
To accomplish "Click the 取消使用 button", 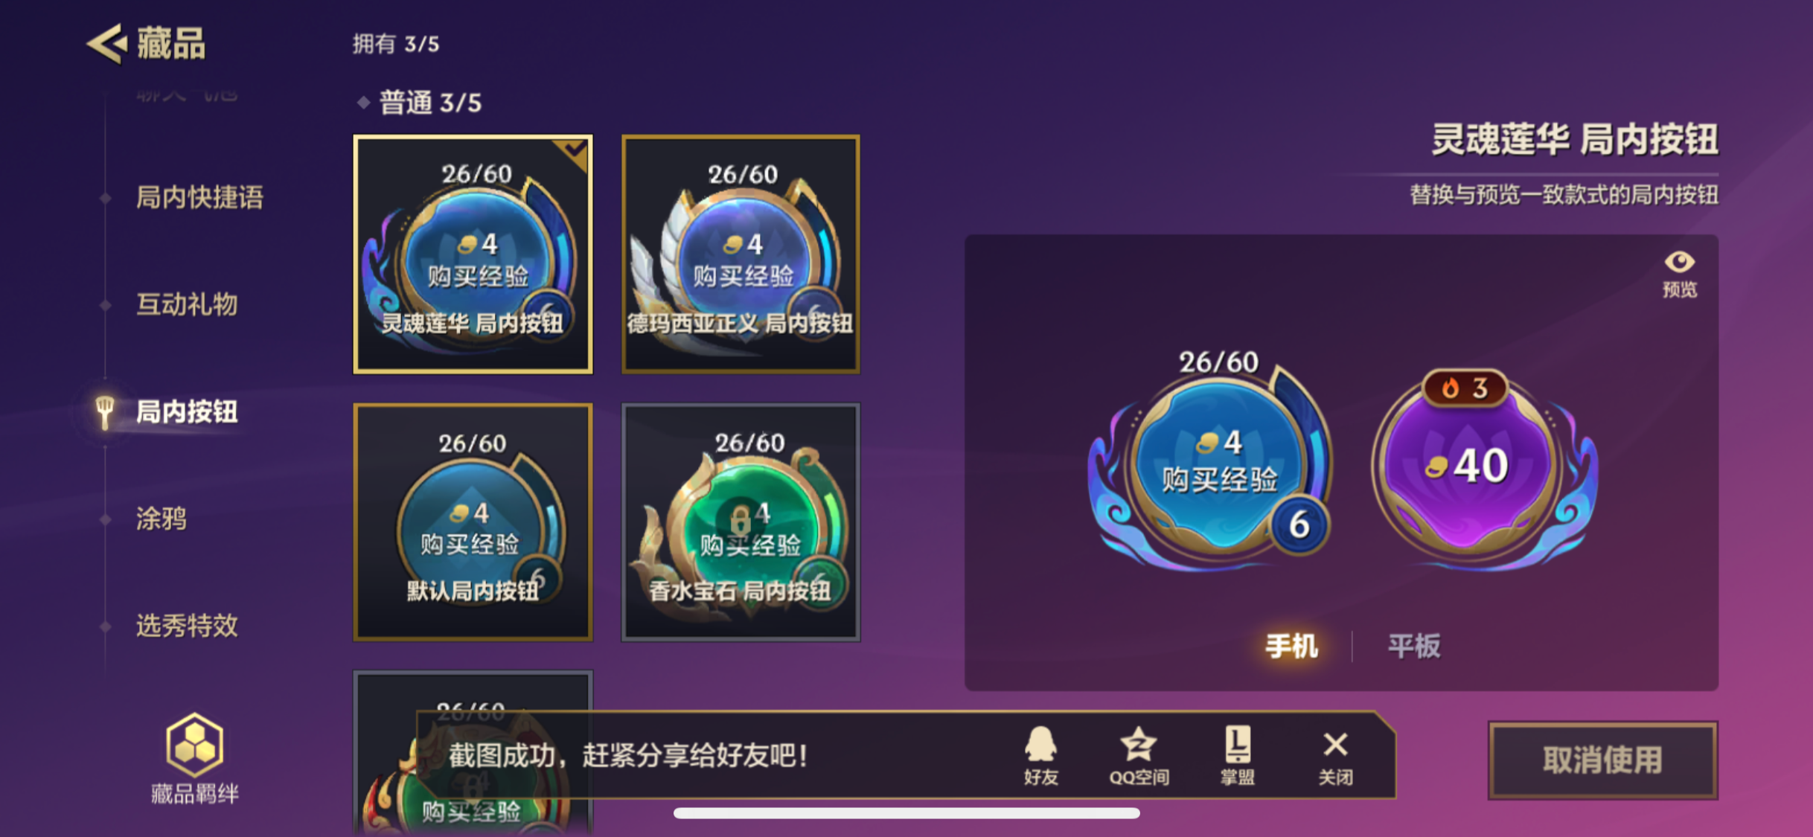I will (1602, 760).
